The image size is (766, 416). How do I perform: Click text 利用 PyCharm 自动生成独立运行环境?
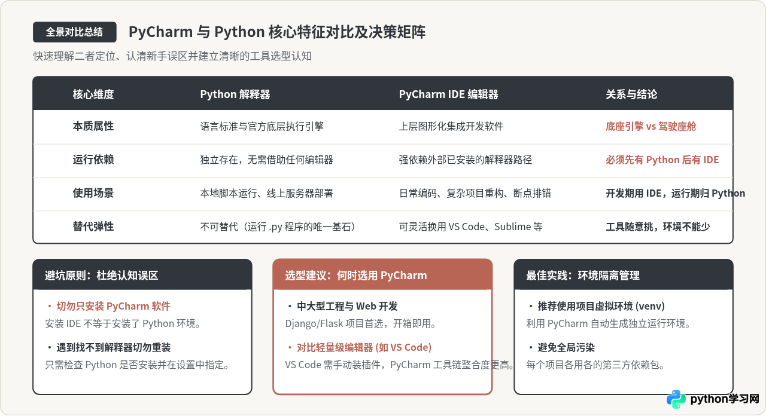(x=609, y=324)
